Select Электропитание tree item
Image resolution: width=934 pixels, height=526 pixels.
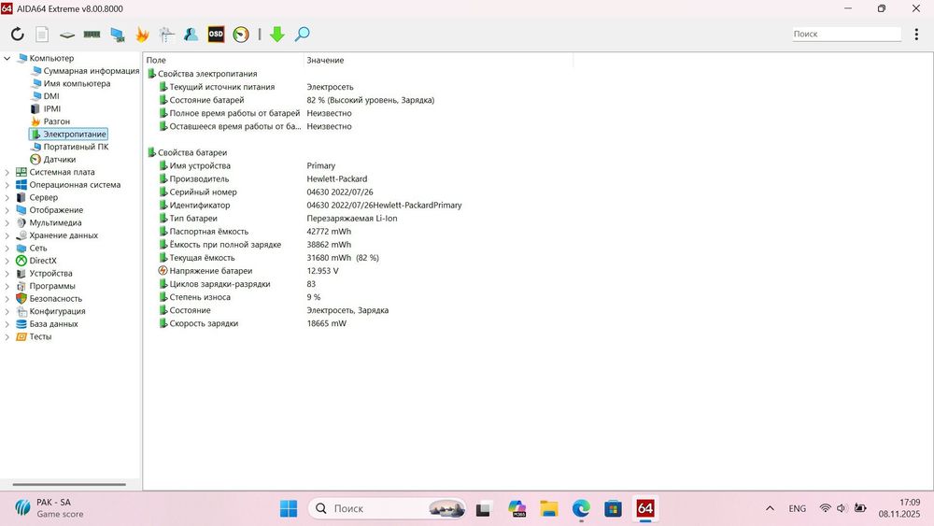pyautogui.click(x=75, y=134)
